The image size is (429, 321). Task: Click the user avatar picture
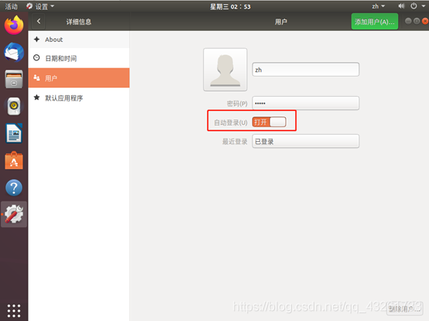point(225,70)
